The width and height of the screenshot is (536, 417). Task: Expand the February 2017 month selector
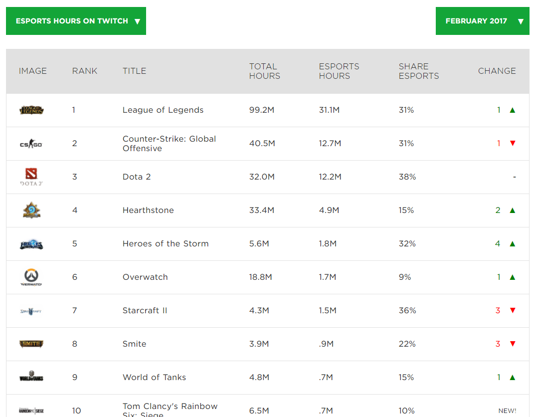tap(482, 21)
